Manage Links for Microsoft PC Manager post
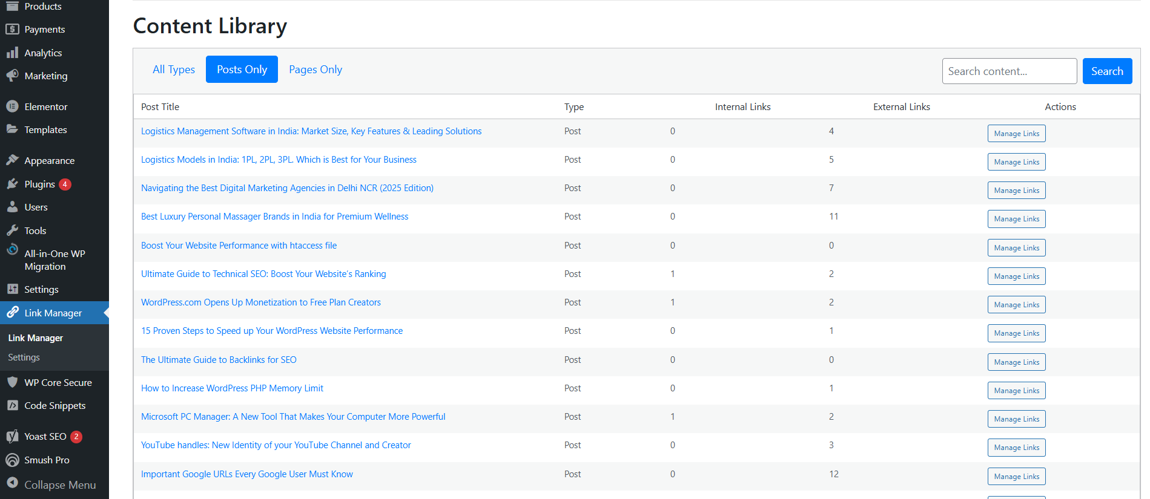The width and height of the screenshot is (1150, 499). (x=1017, y=419)
